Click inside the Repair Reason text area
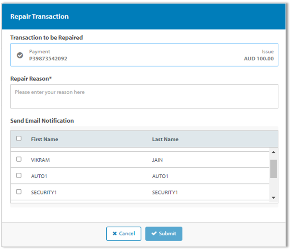Image resolution: width=291 pixels, height=250 pixels. [x=144, y=96]
